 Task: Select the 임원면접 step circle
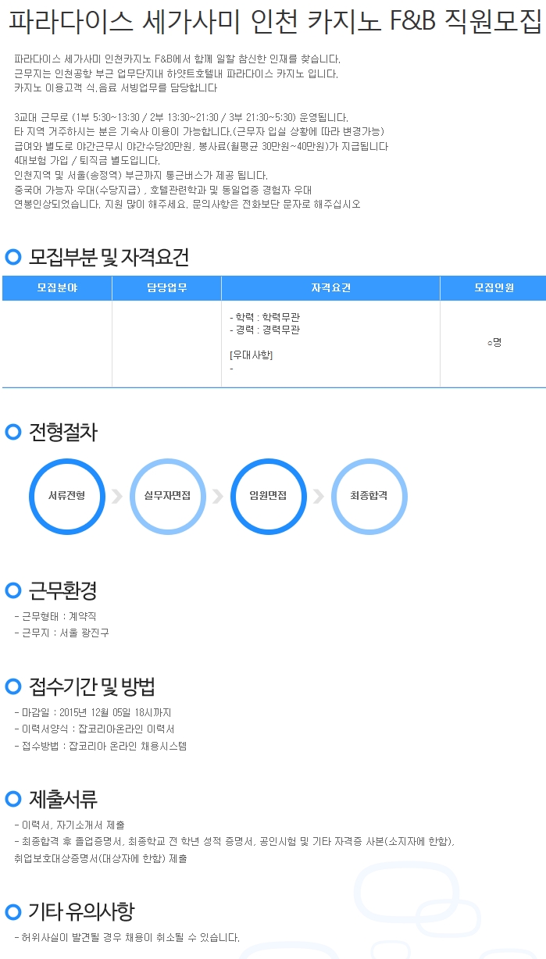tap(268, 497)
